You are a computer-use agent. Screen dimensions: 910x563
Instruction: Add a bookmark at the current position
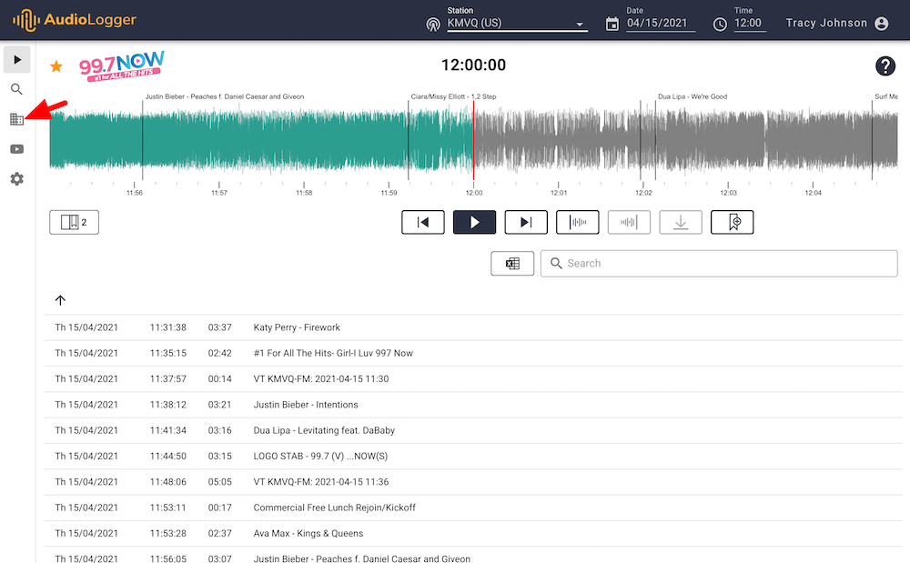732,221
